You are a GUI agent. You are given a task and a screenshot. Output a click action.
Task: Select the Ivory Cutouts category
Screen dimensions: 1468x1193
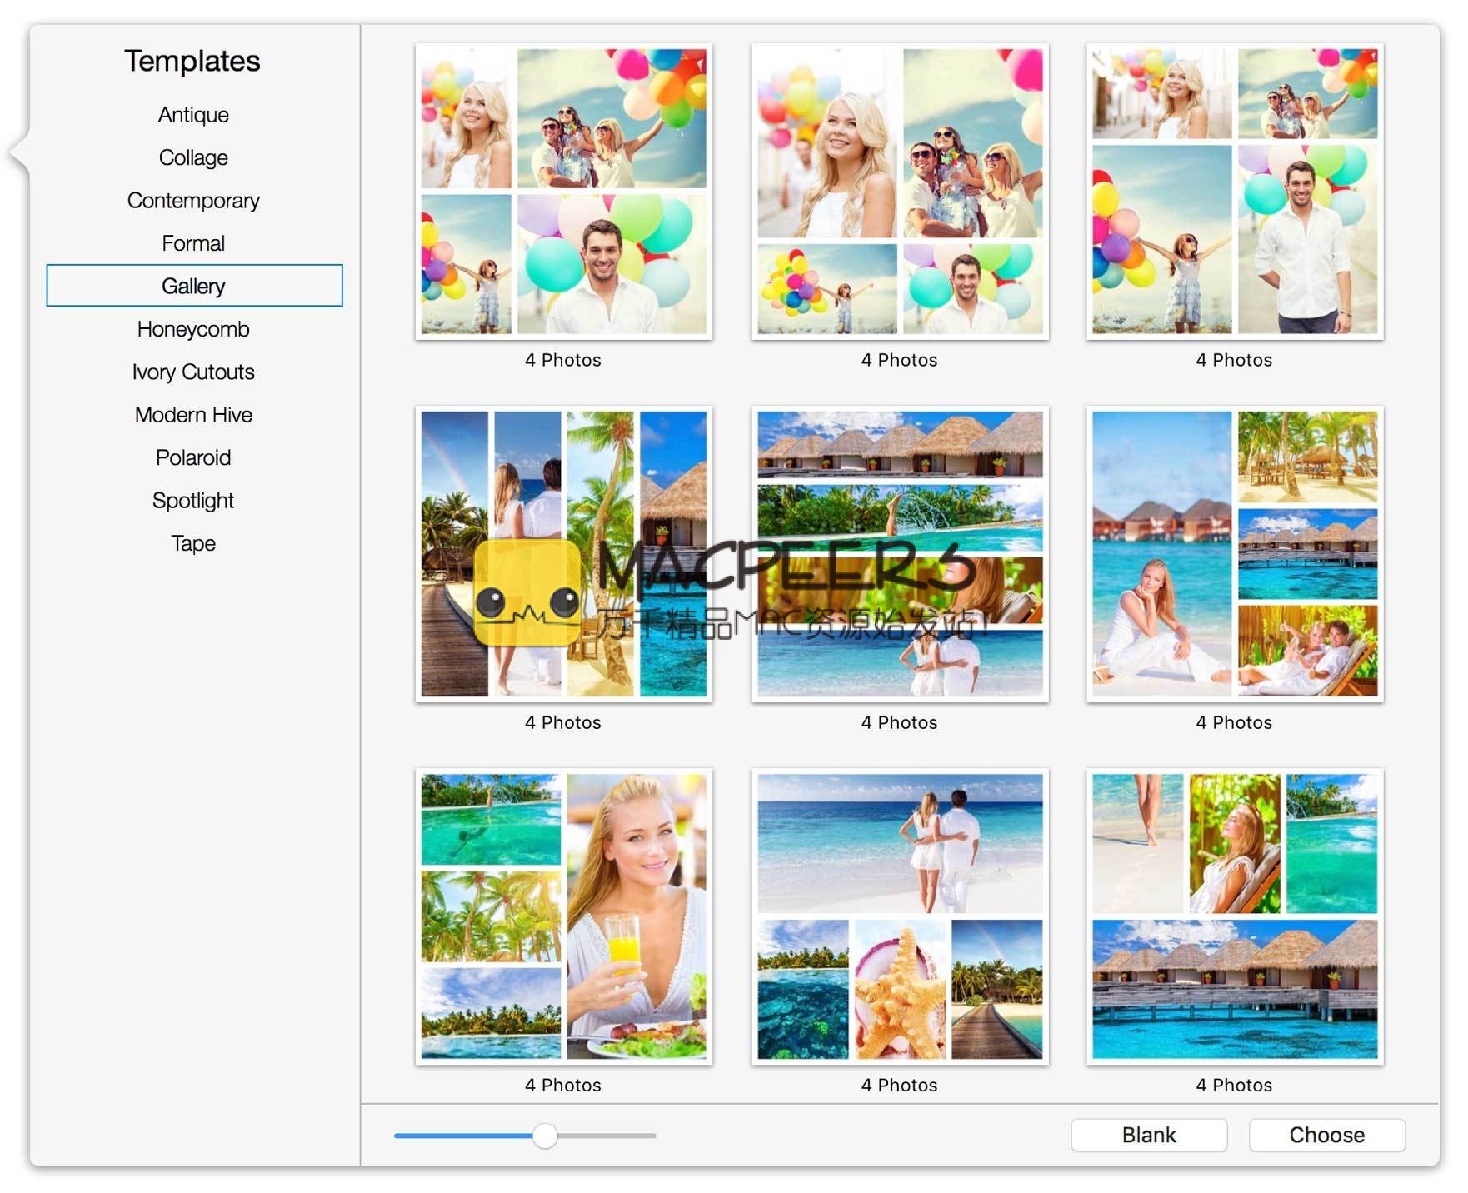193,372
